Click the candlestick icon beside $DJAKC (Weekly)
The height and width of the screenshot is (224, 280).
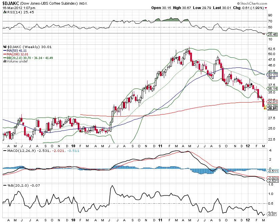click(x=5, y=47)
